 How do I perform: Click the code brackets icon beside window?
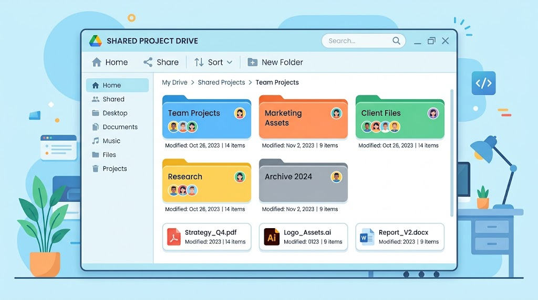point(483,83)
